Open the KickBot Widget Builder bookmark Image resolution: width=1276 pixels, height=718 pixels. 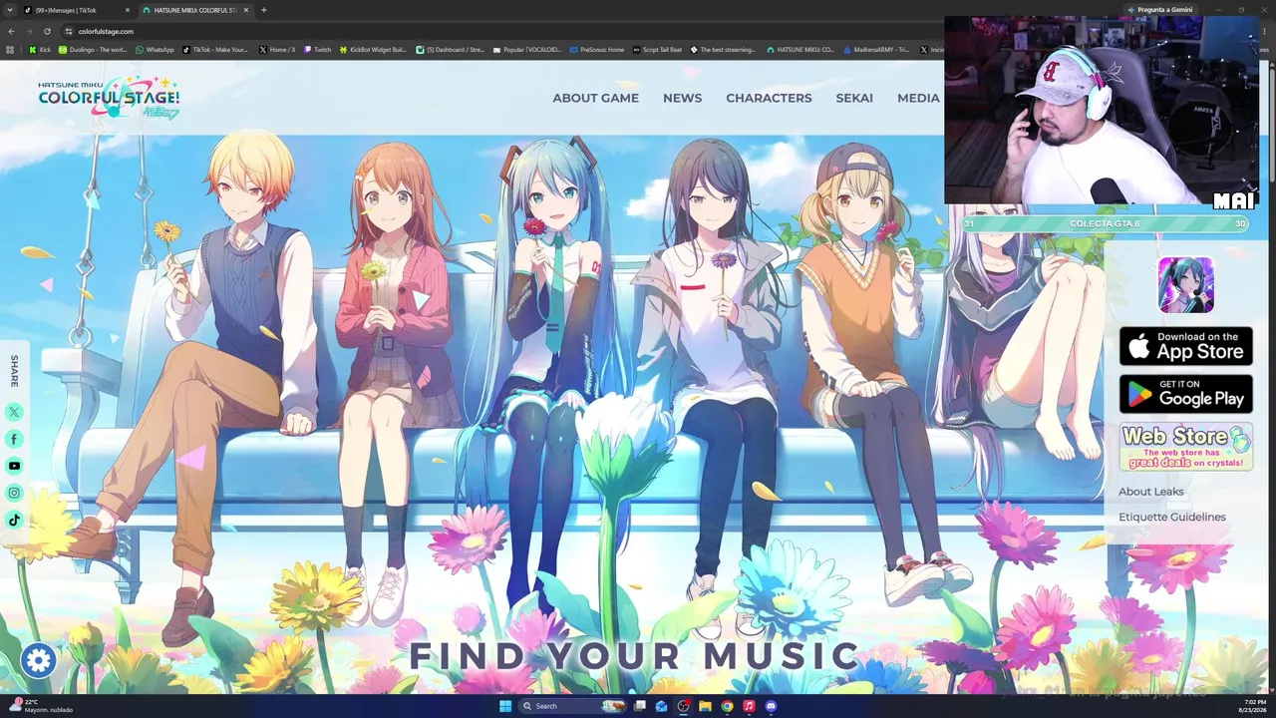point(373,49)
